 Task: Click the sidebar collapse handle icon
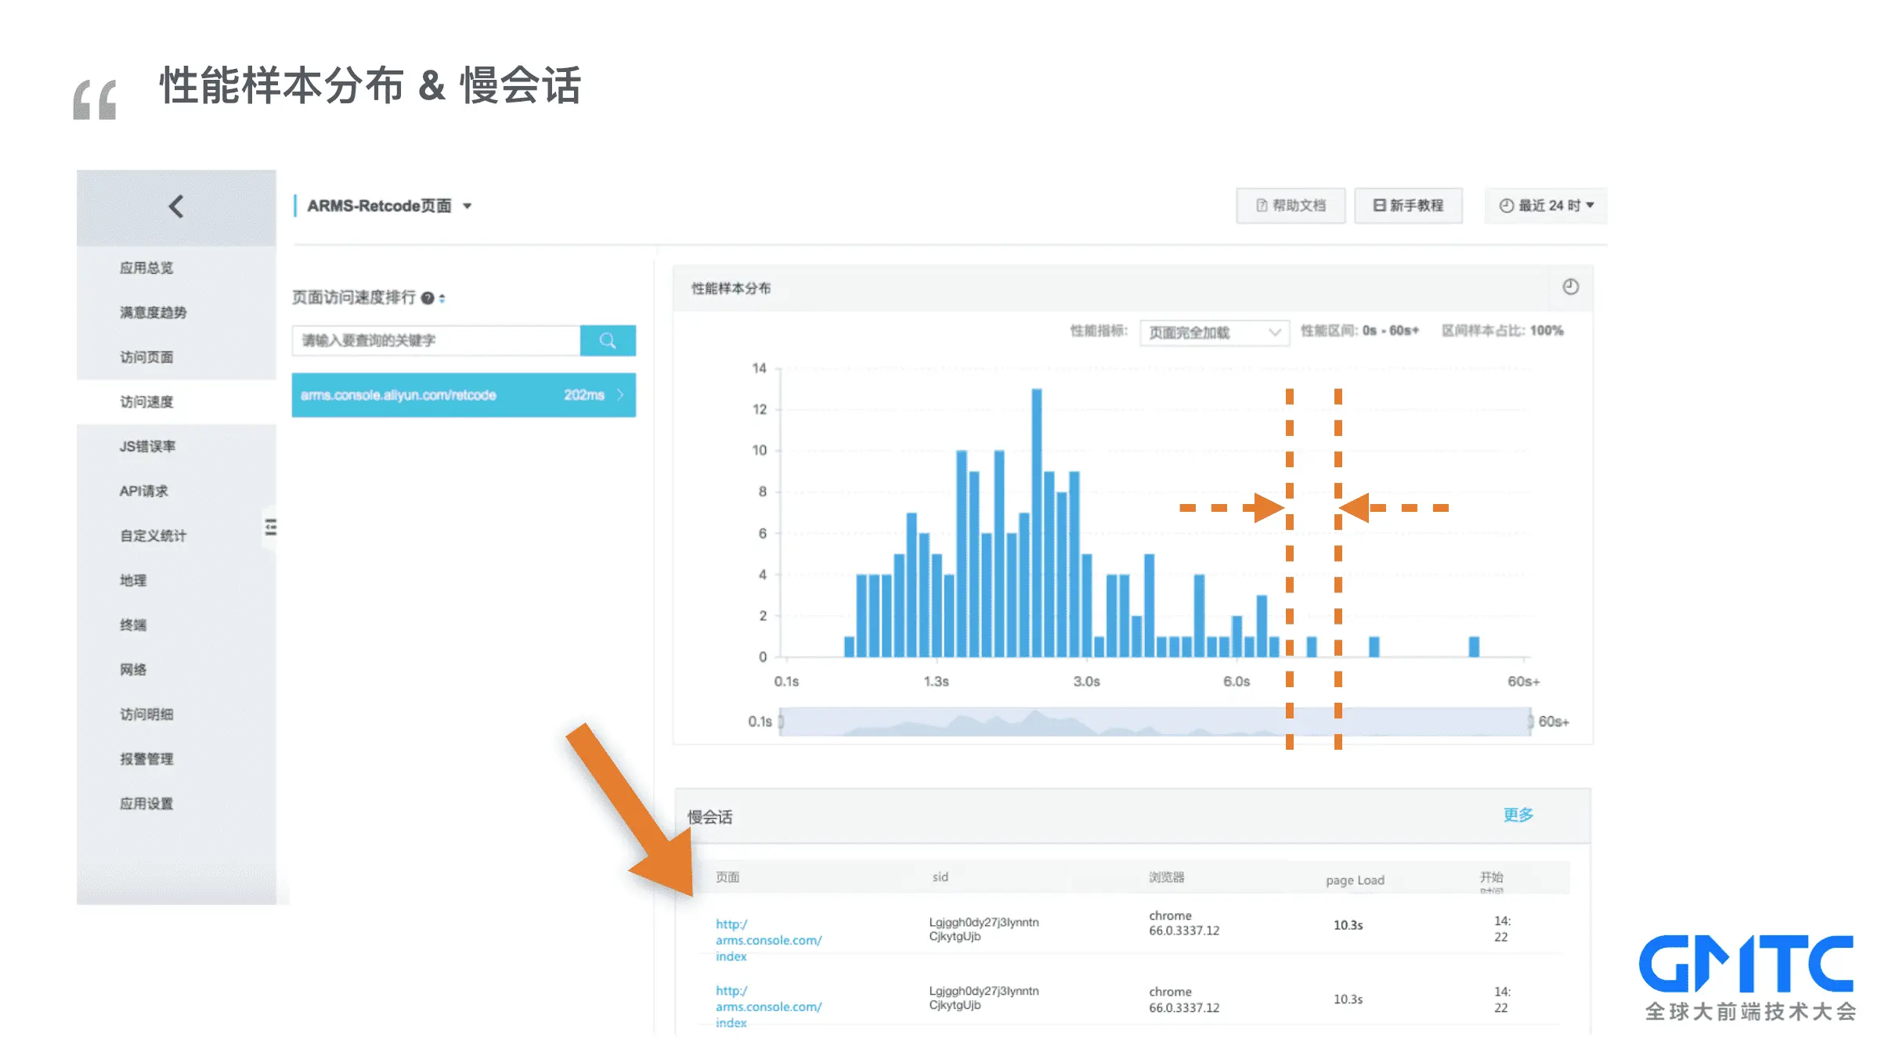tap(270, 527)
